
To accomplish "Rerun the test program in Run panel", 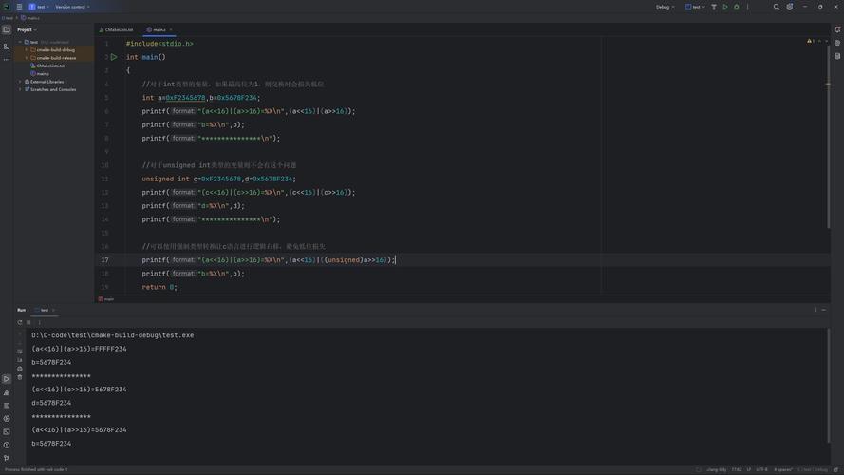I will point(20,322).
